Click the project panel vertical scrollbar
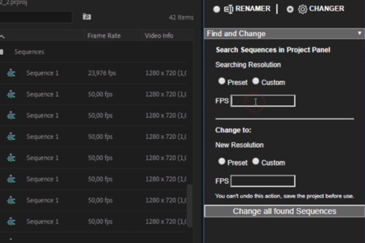 (190, 206)
